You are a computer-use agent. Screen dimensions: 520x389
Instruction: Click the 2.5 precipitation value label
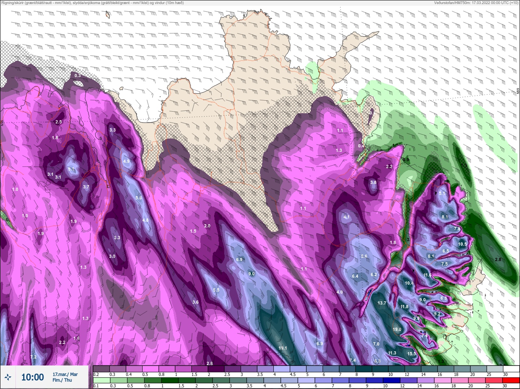tap(58, 122)
